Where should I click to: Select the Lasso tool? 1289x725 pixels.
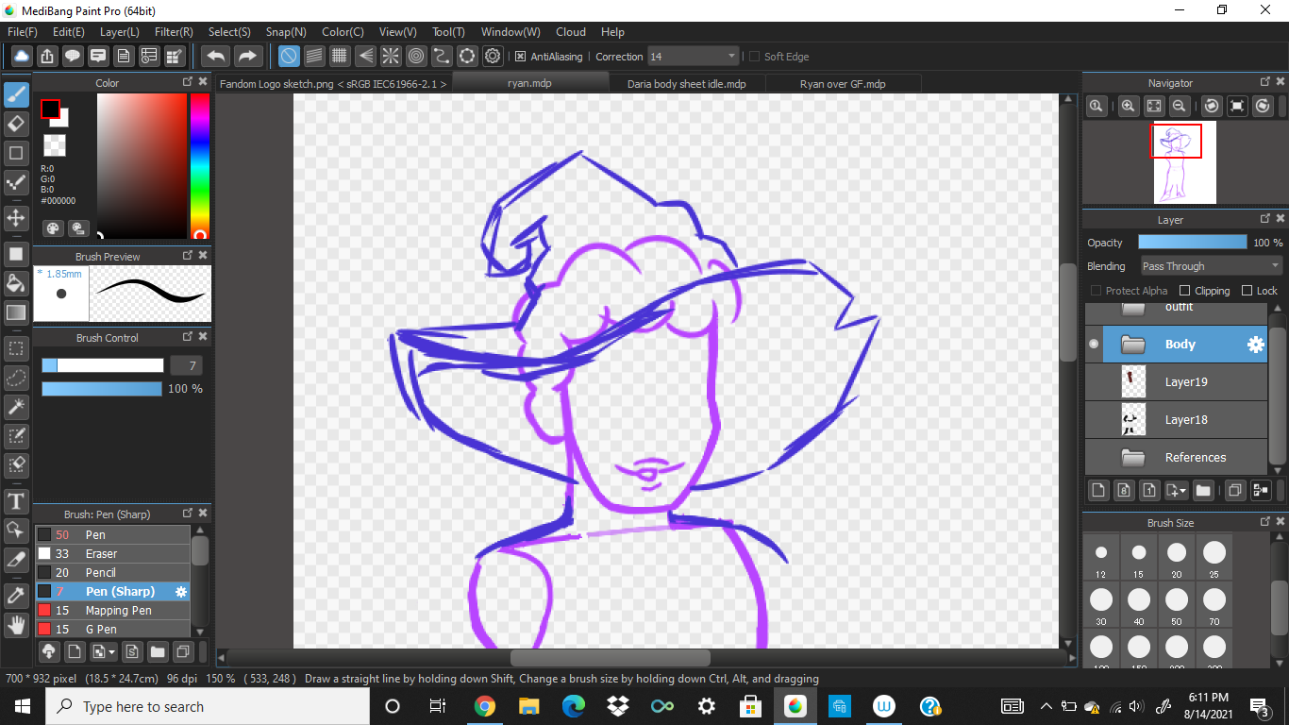point(16,378)
